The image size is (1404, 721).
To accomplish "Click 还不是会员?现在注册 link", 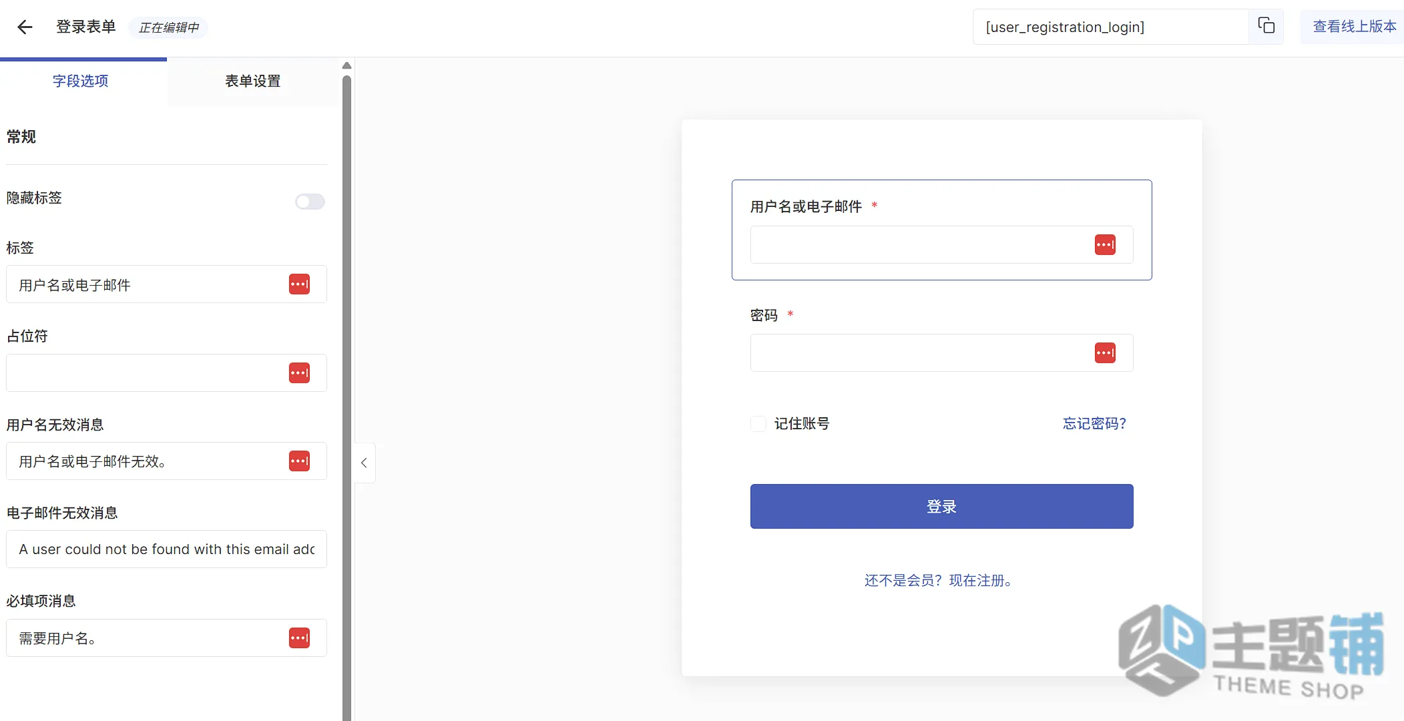I will [940, 580].
